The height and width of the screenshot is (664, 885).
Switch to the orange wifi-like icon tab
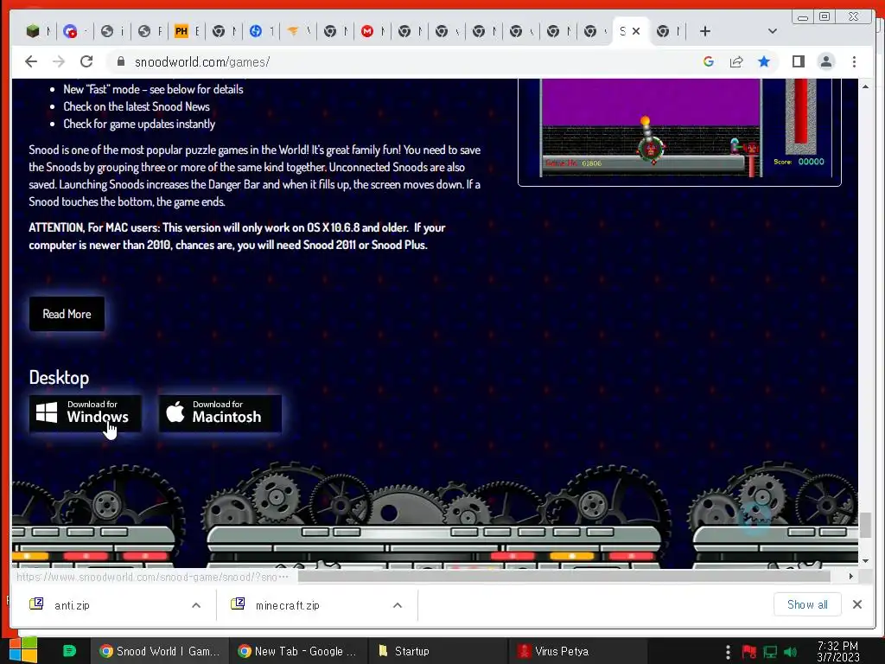[x=293, y=31]
